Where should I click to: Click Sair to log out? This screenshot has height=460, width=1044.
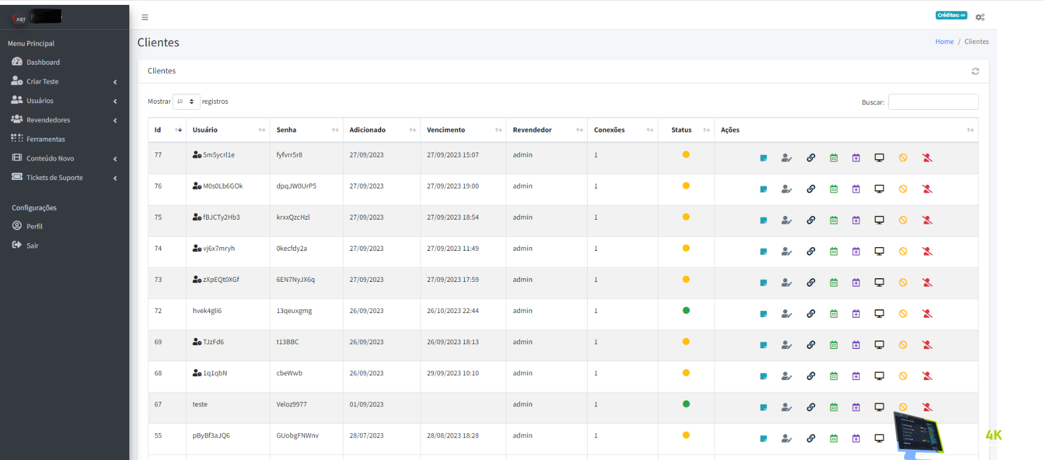(32, 246)
